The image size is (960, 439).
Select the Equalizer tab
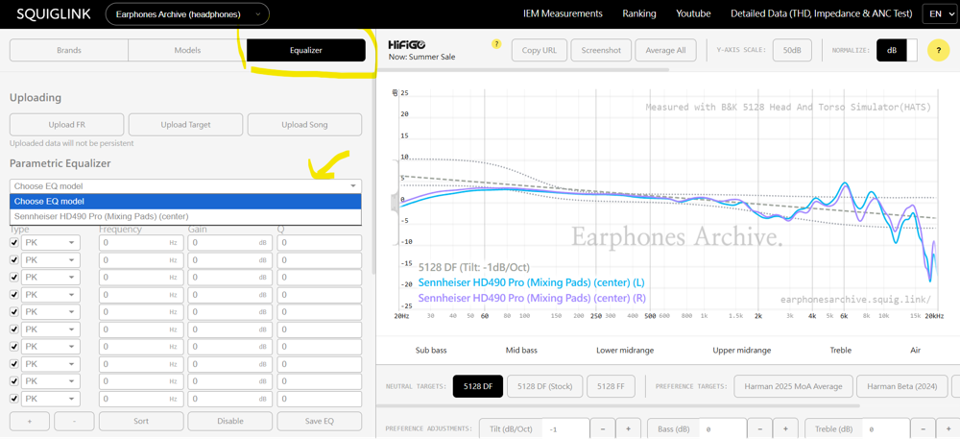pyautogui.click(x=306, y=50)
